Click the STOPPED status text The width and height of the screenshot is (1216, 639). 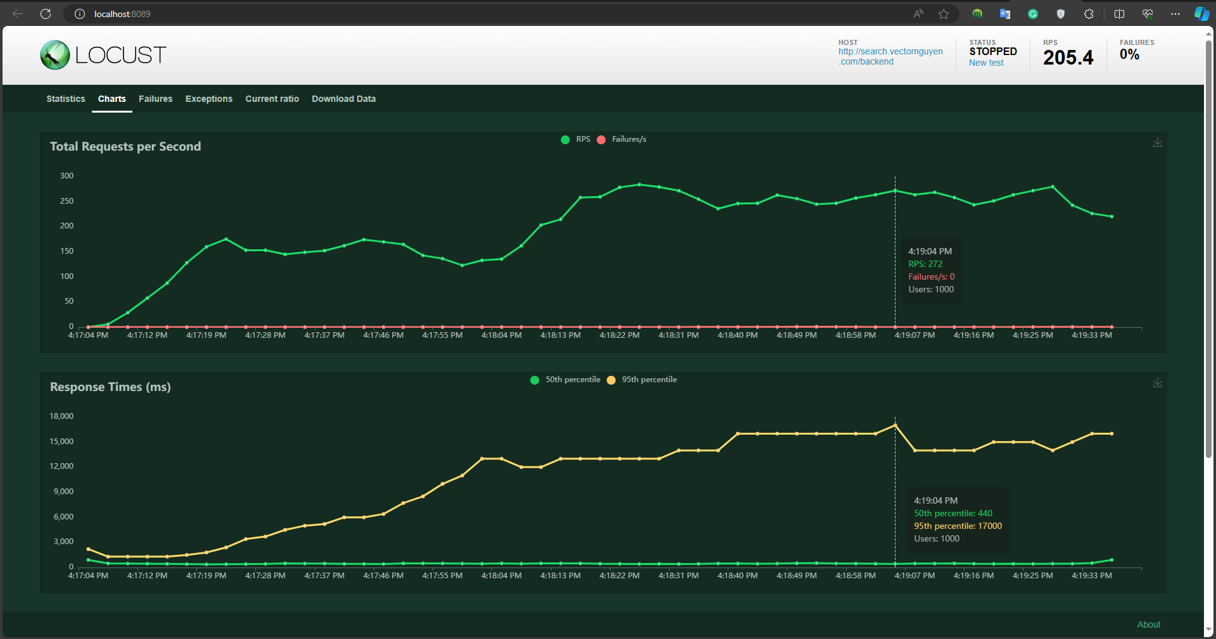(993, 51)
